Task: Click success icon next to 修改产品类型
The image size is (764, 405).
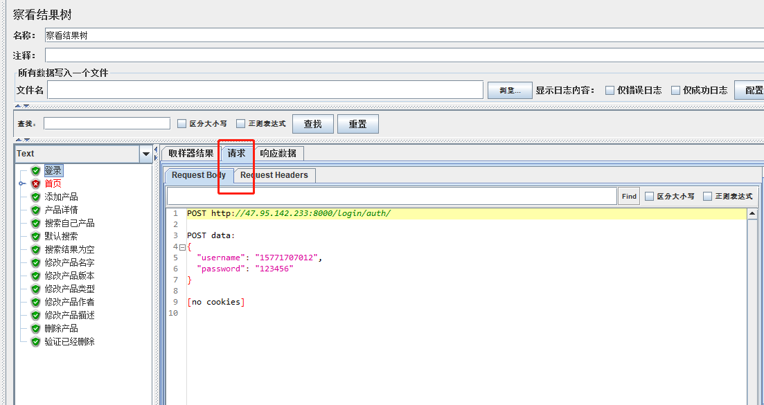Action: 35,289
